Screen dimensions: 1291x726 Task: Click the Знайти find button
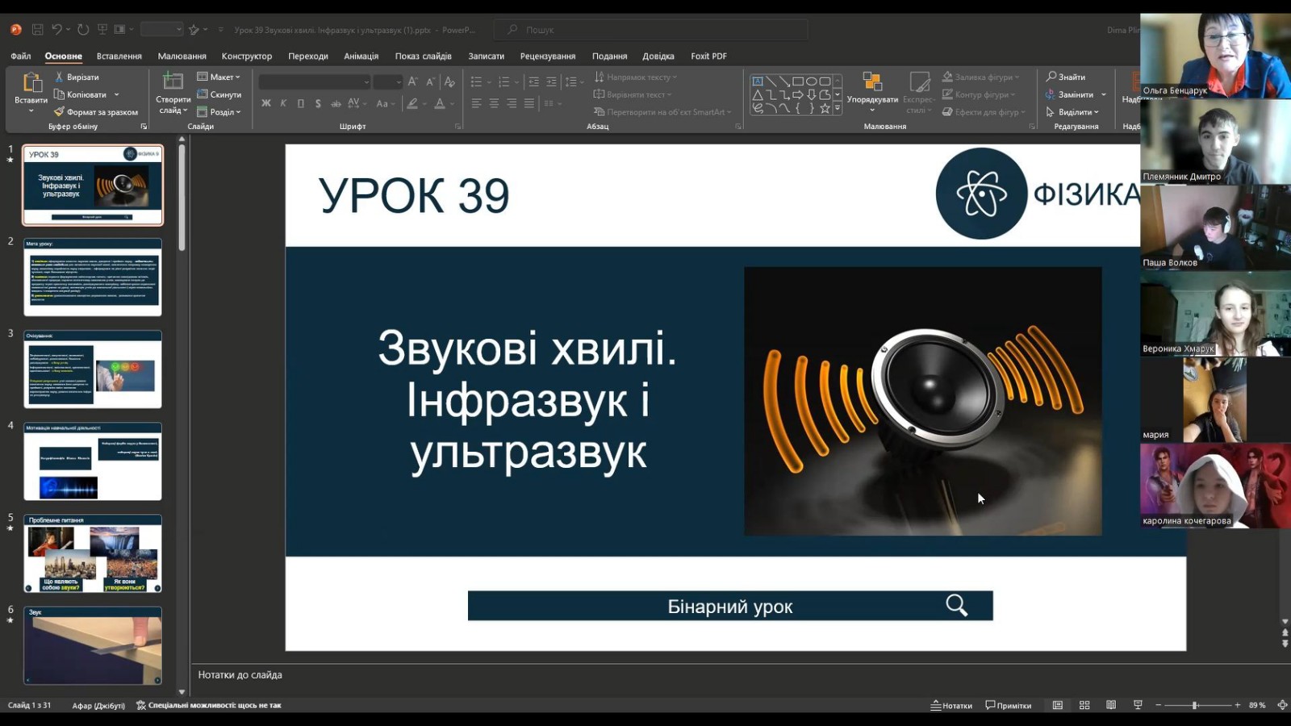1065,77
